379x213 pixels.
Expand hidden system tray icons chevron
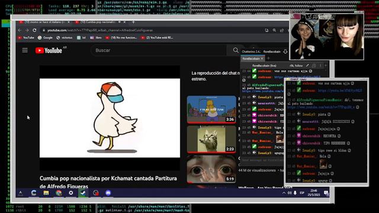(284, 193)
